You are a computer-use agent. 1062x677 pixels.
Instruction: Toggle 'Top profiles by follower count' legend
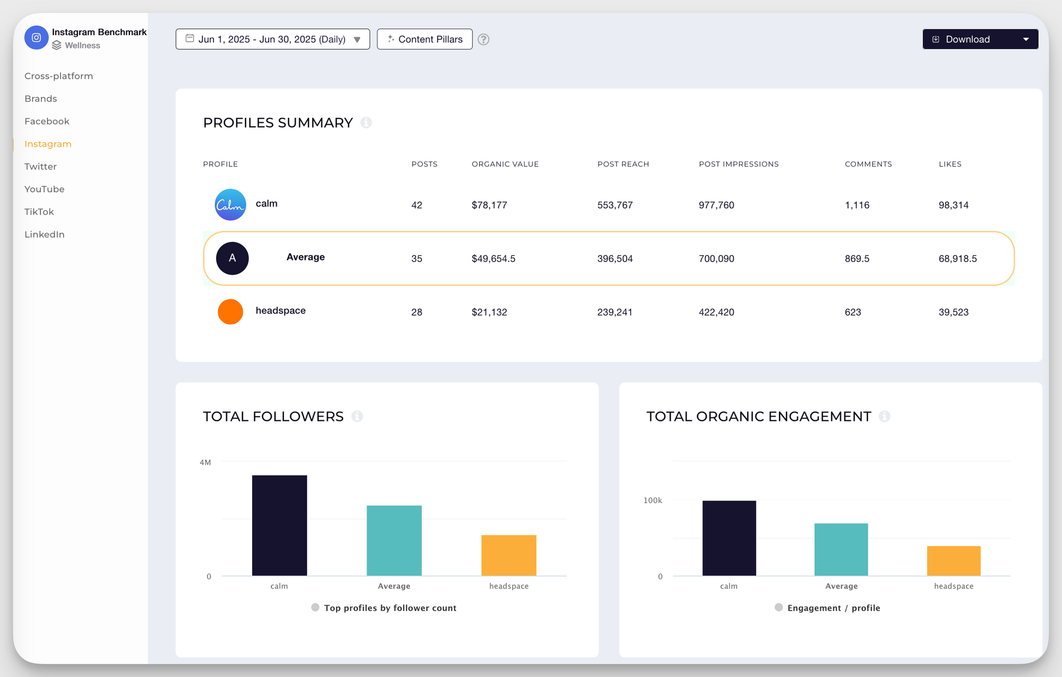tap(384, 608)
